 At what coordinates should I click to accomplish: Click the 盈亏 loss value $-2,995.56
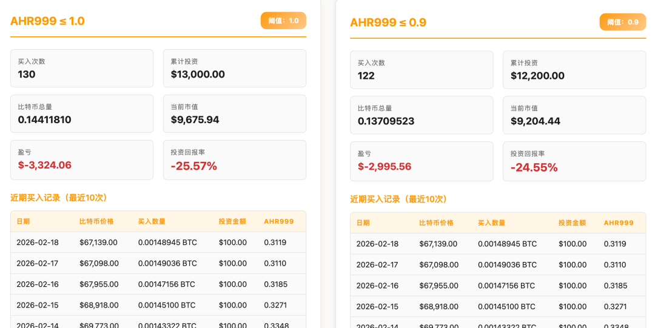(x=385, y=167)
